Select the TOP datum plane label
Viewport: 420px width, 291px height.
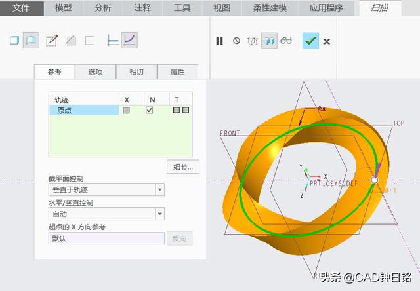click(x=398, y=123)
